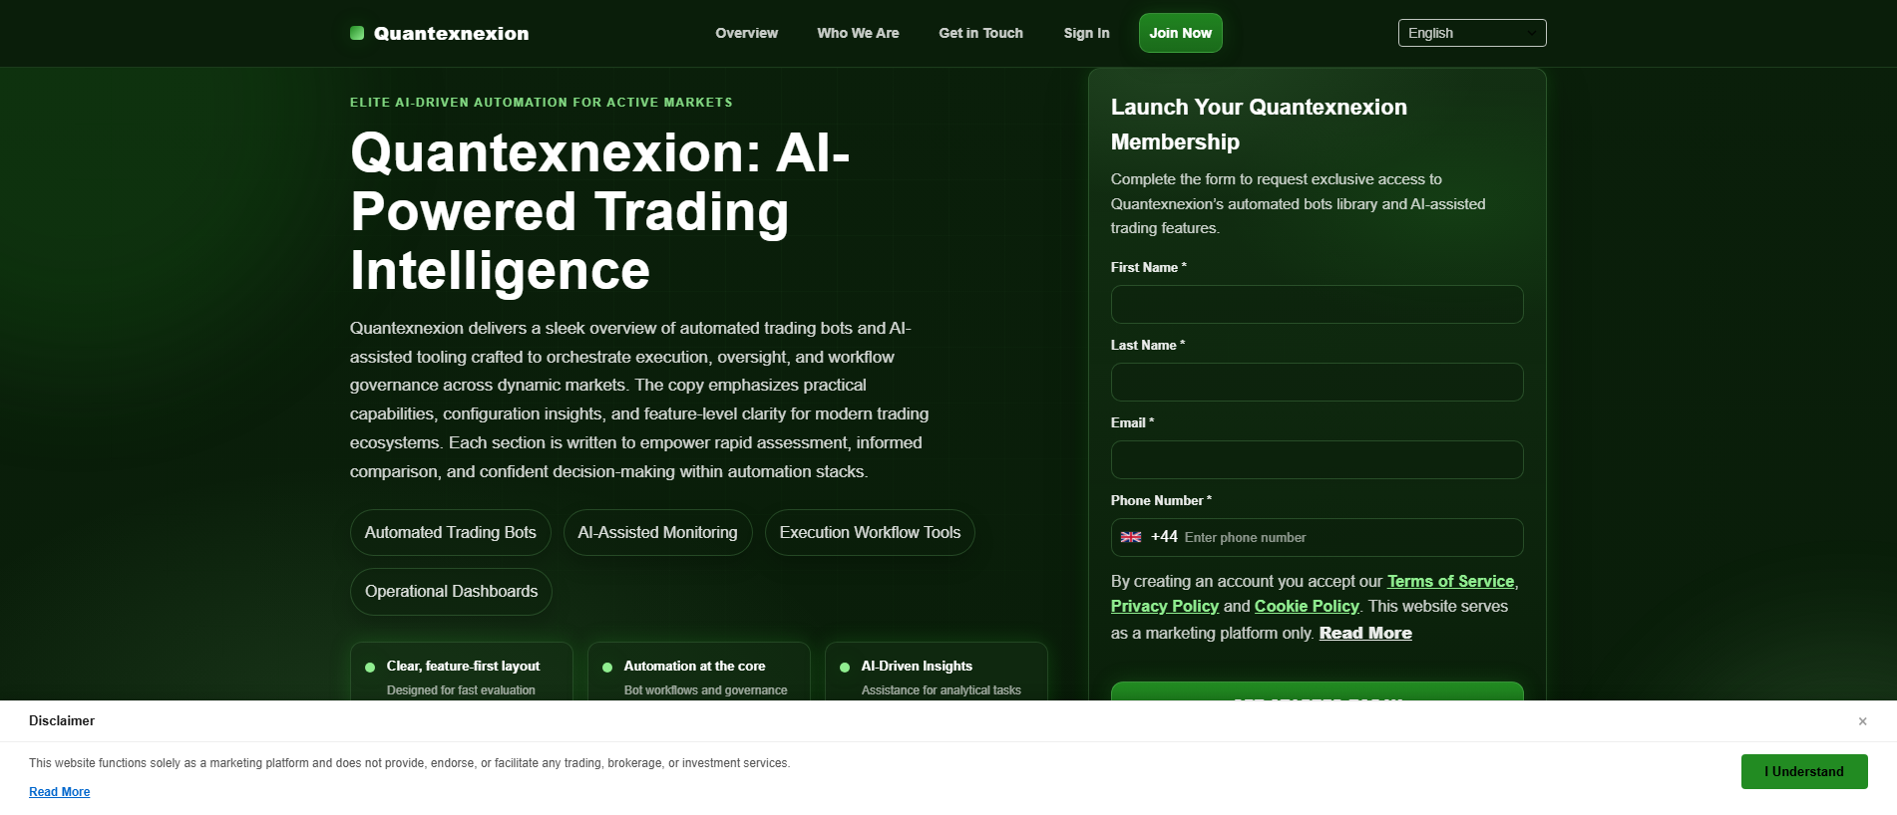Click into the Email field
Viewport: 1897px width, 815px height.
(x=1317, y=459)
